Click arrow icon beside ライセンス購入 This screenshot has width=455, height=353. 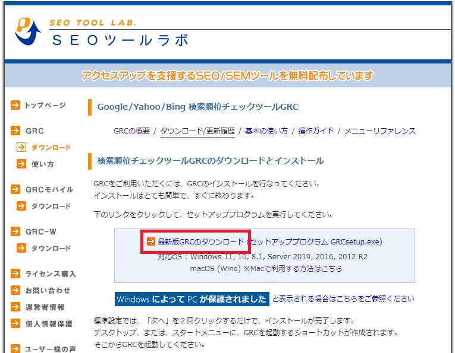[15, 274]
